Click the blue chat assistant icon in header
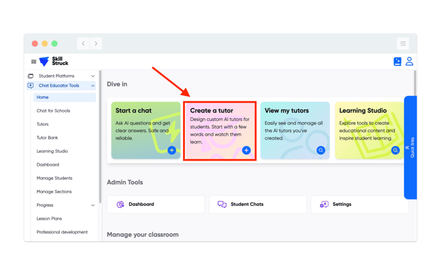441x275 pixels. 397,62
